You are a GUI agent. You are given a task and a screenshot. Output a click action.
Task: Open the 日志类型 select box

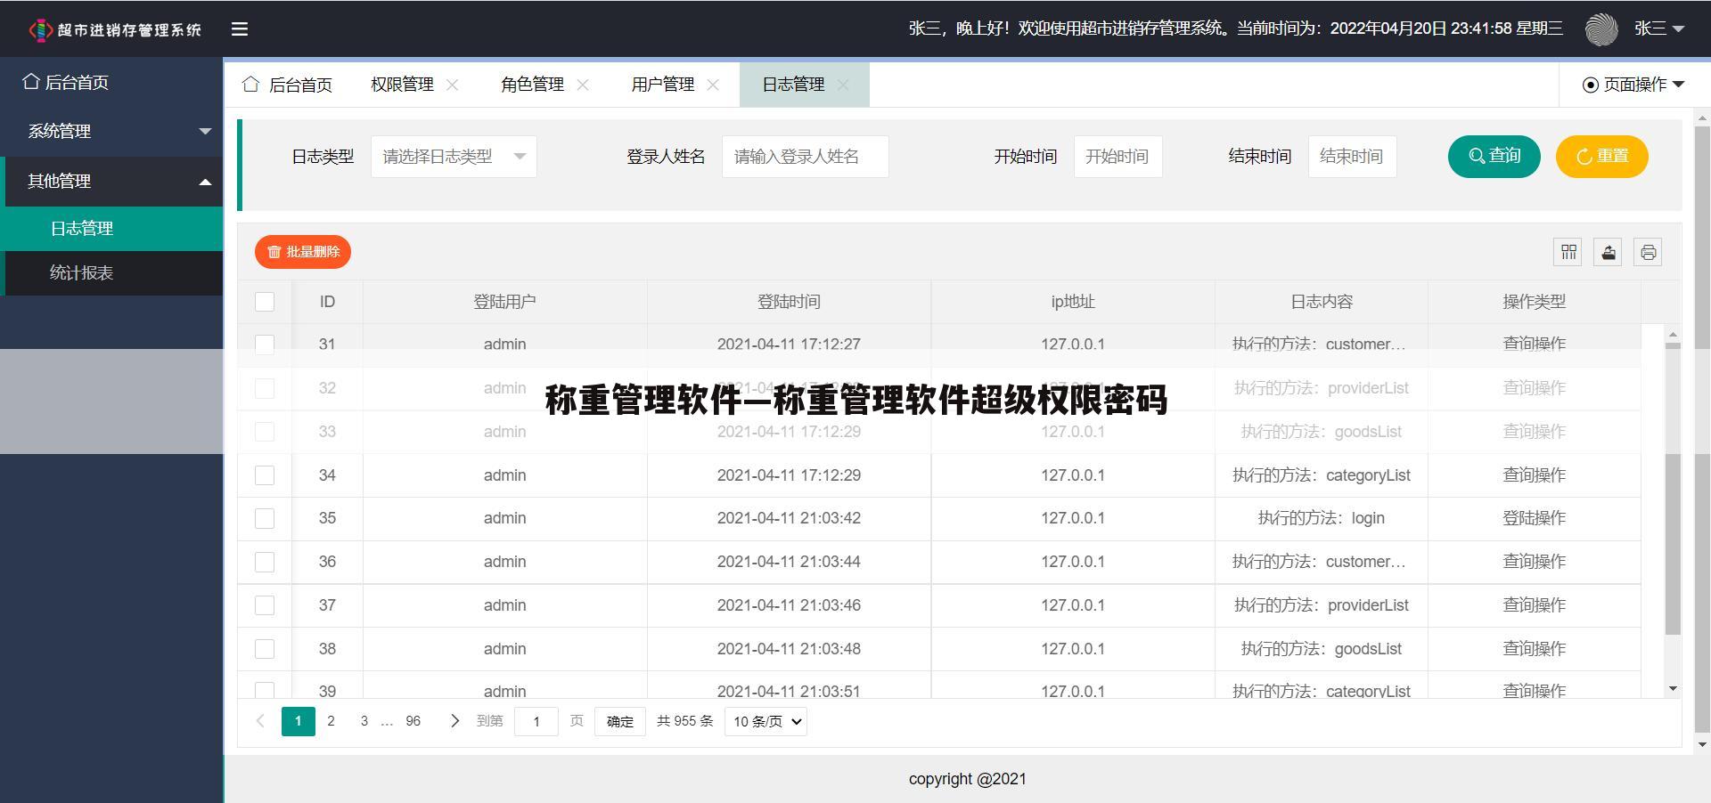coord(454,157)
